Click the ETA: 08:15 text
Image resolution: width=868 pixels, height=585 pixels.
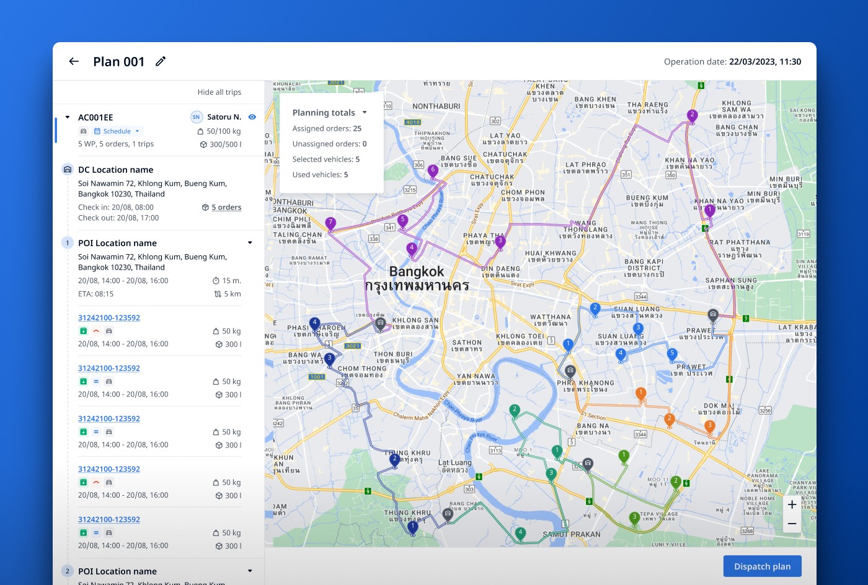tap(96, 294)
